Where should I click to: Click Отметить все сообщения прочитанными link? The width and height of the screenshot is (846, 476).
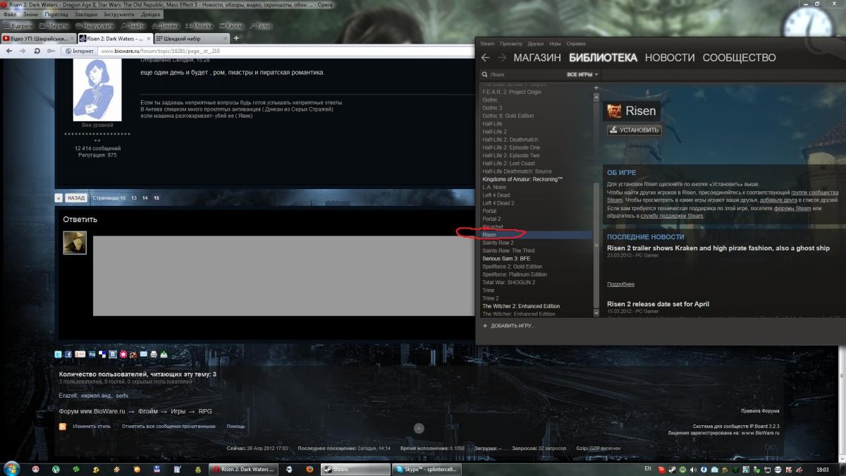click(x=168, y=426)
